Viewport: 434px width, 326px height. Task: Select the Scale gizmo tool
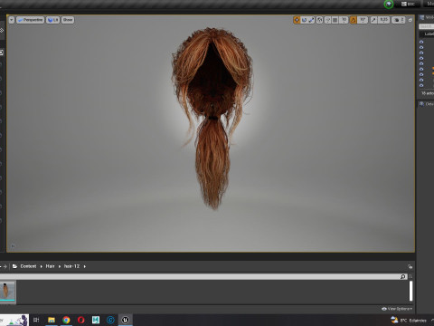click(311, 20)
